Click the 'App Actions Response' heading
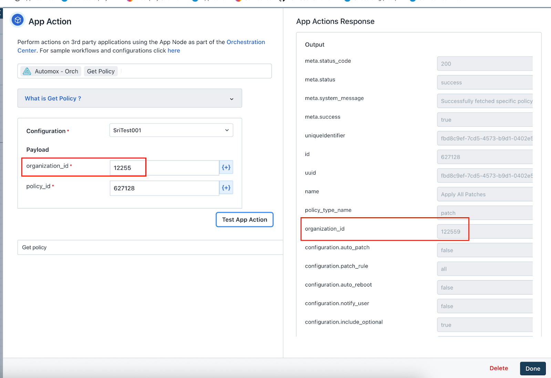This screenshot has height=378, width=551. pos(335,21)
